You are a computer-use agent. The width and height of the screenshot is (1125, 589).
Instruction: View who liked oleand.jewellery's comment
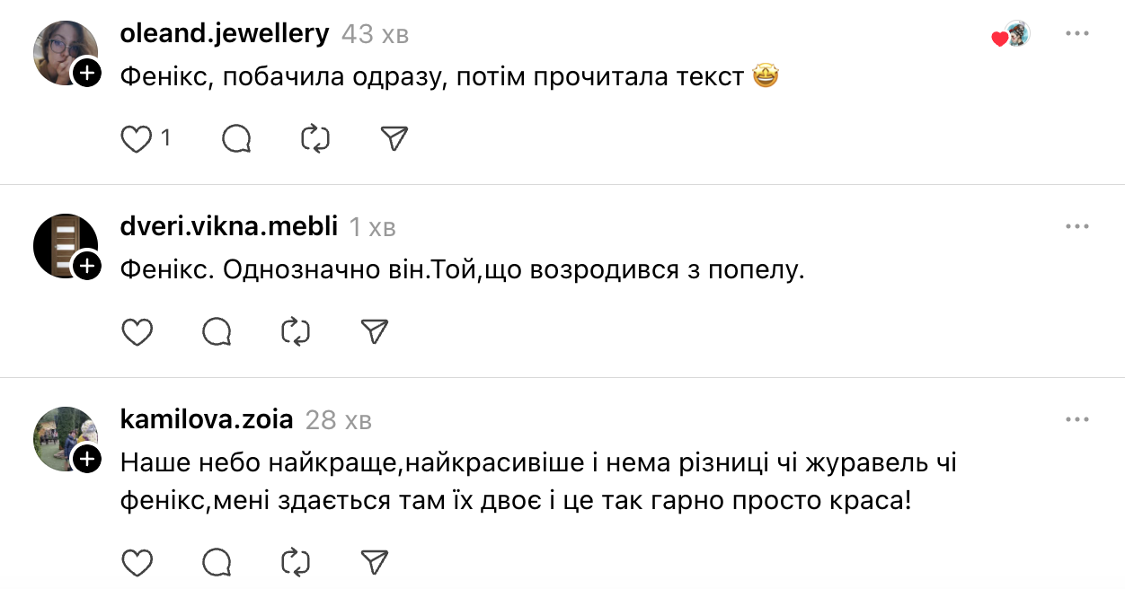point(1011,36)
